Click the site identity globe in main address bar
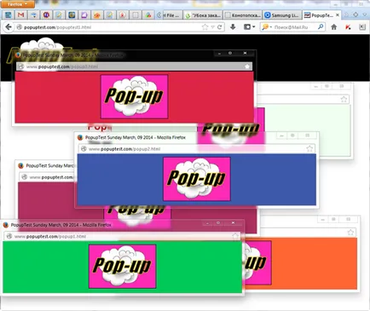The height and width of the screenshot is (311, 370). pos(20,27)
